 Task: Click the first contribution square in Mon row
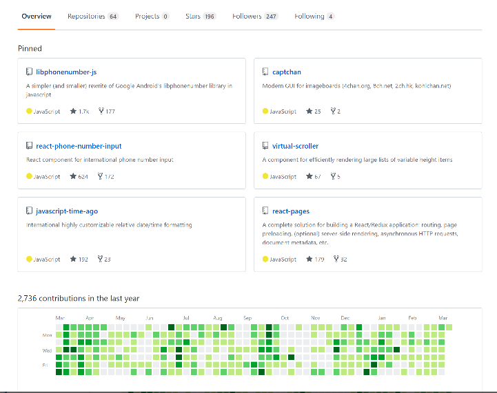pos(59,334)
